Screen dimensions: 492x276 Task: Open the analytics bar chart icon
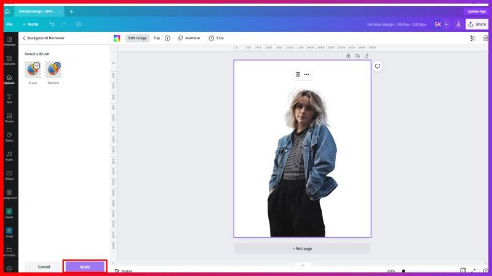point(457,24)
